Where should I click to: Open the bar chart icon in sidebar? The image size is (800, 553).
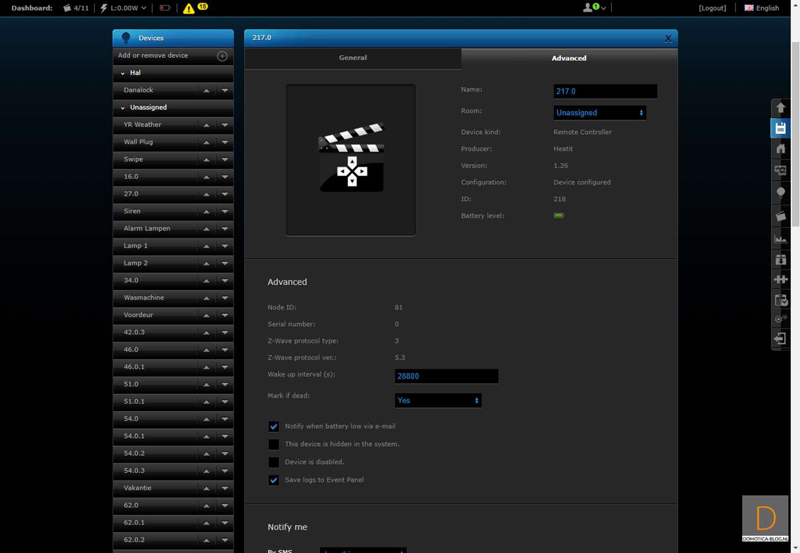780,238
